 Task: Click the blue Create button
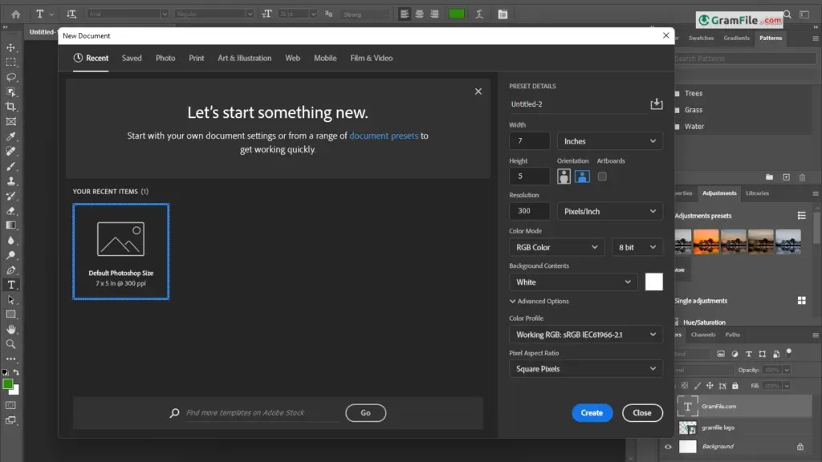[x=592, y=413]
